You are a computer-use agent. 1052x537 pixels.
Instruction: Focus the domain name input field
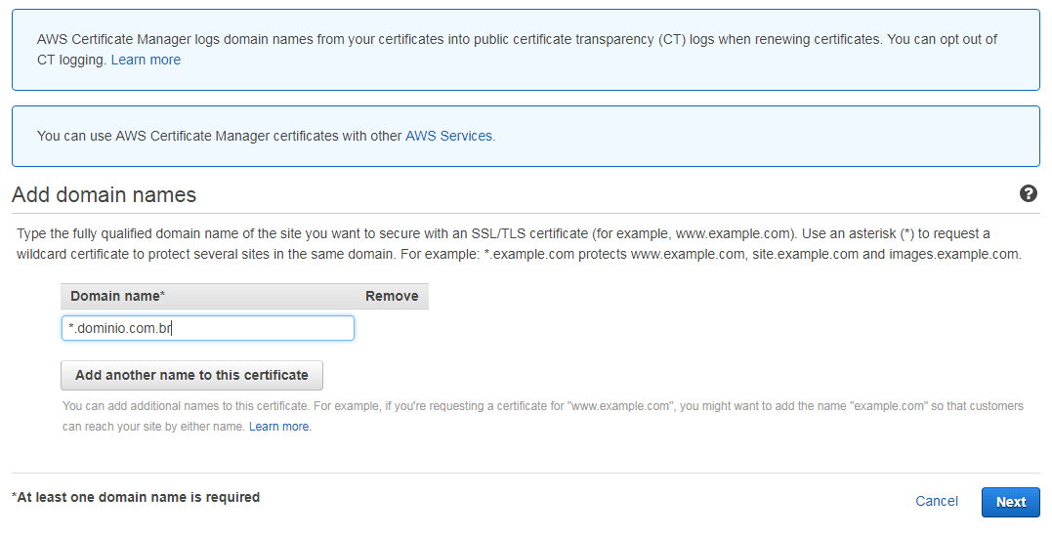(207, 328)
